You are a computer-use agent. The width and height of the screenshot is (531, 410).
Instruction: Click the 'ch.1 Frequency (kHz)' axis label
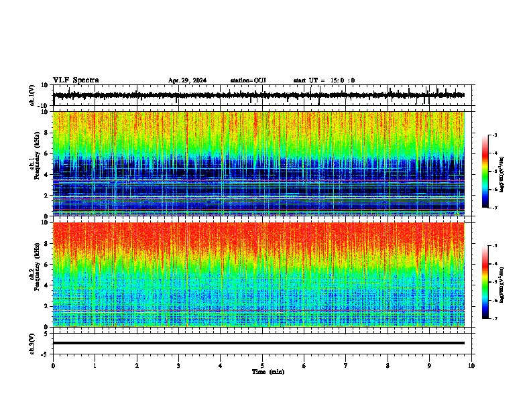(34, 155)
